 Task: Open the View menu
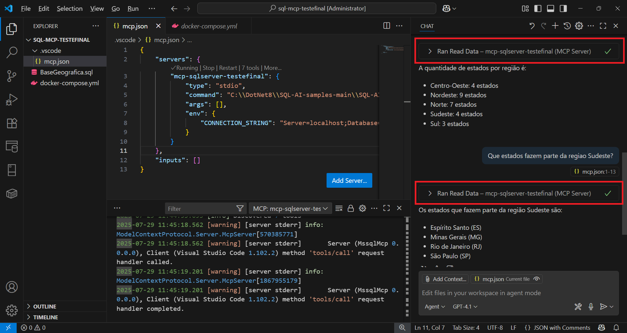tap(97, 8)
